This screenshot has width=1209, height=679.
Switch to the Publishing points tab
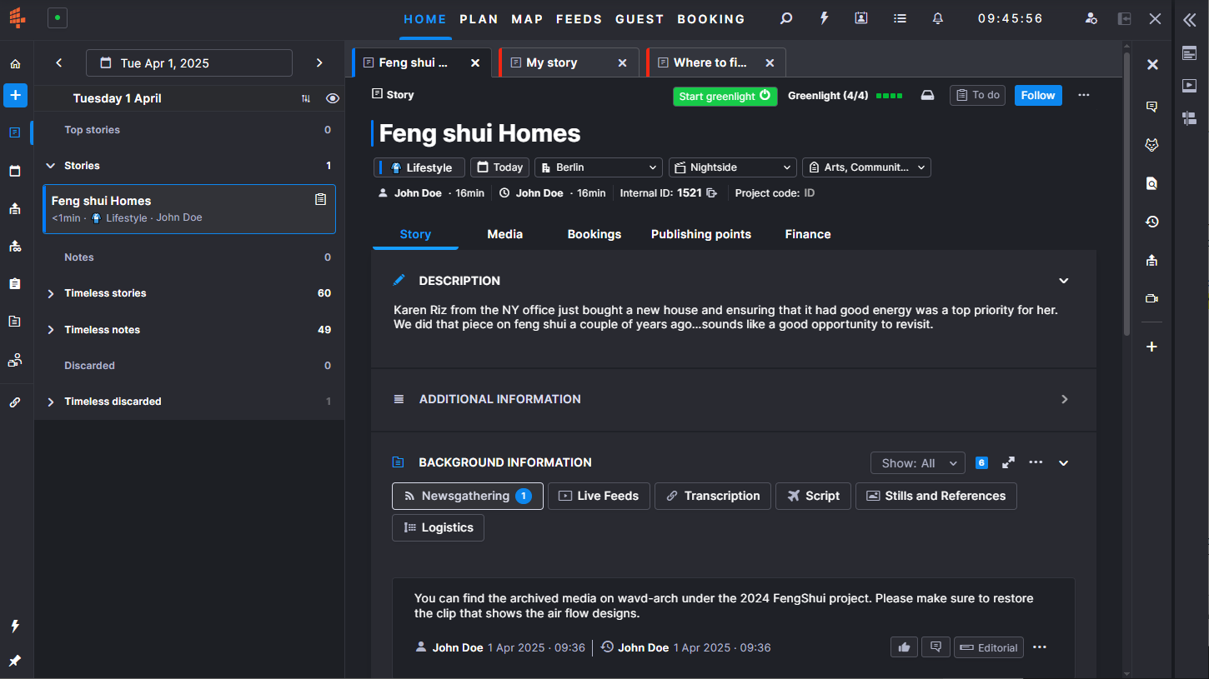click(x=700, y=234)
